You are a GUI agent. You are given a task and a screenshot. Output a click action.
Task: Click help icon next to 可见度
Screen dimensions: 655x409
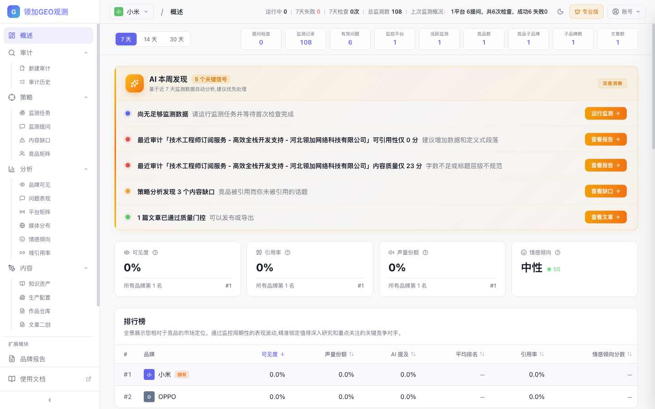tap(155, 253)
